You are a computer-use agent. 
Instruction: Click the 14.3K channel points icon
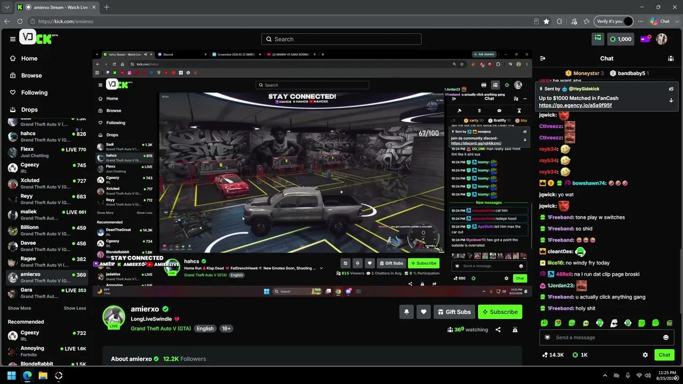click(x=553, y=355)
